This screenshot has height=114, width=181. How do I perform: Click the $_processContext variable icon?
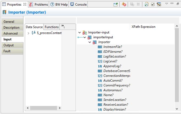tap(34, 33)
